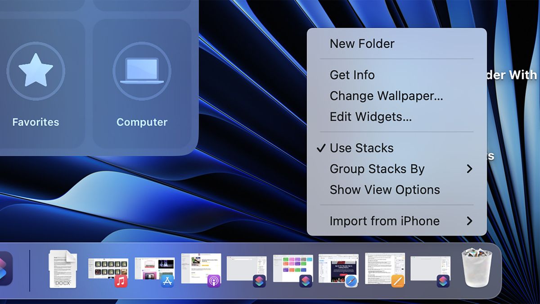The image size is (540, 304).
Task: Choose Get Info from the context menu
Action: tap(352, 75)
